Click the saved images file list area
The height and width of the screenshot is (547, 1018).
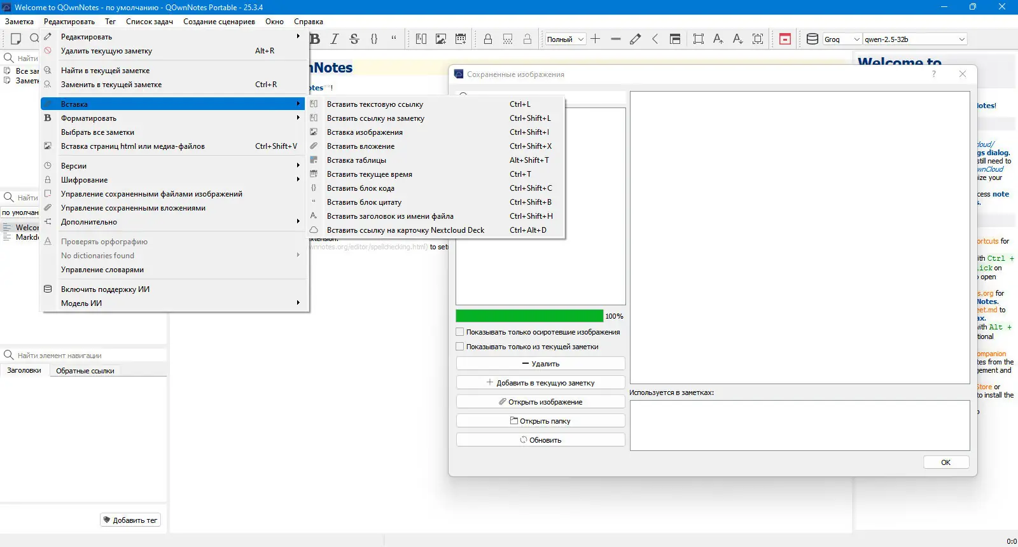tap(541, 206)
